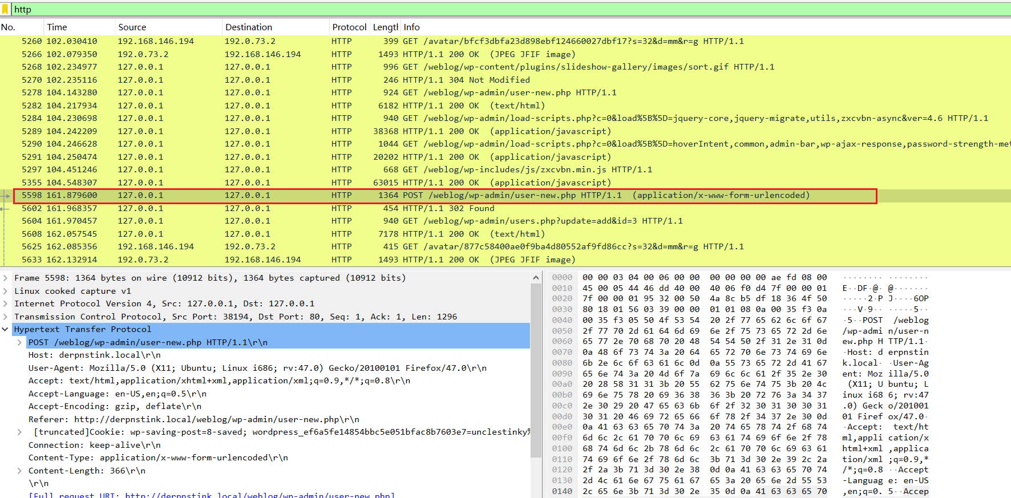Click the User-Agent Mozilla/5.0 header line
This screenshot has height=498, width=1011.
click(257, 369)
